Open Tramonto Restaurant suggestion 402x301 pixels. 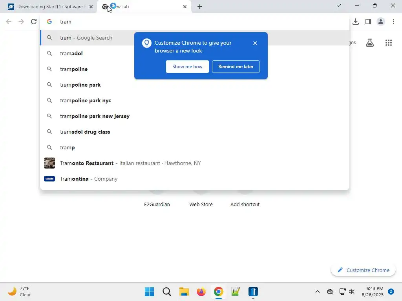tap(195, 163)
